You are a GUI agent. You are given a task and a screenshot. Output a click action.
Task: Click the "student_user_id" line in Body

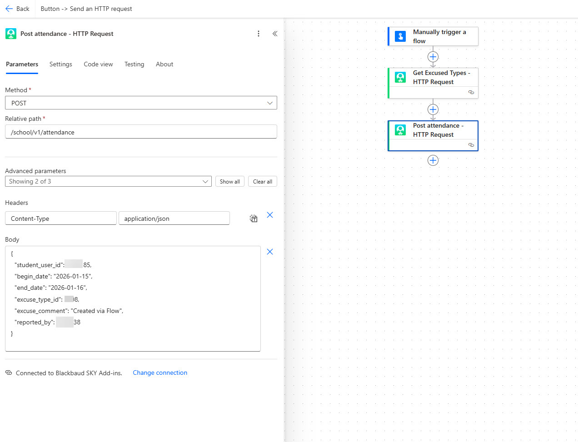coord(53,265)
